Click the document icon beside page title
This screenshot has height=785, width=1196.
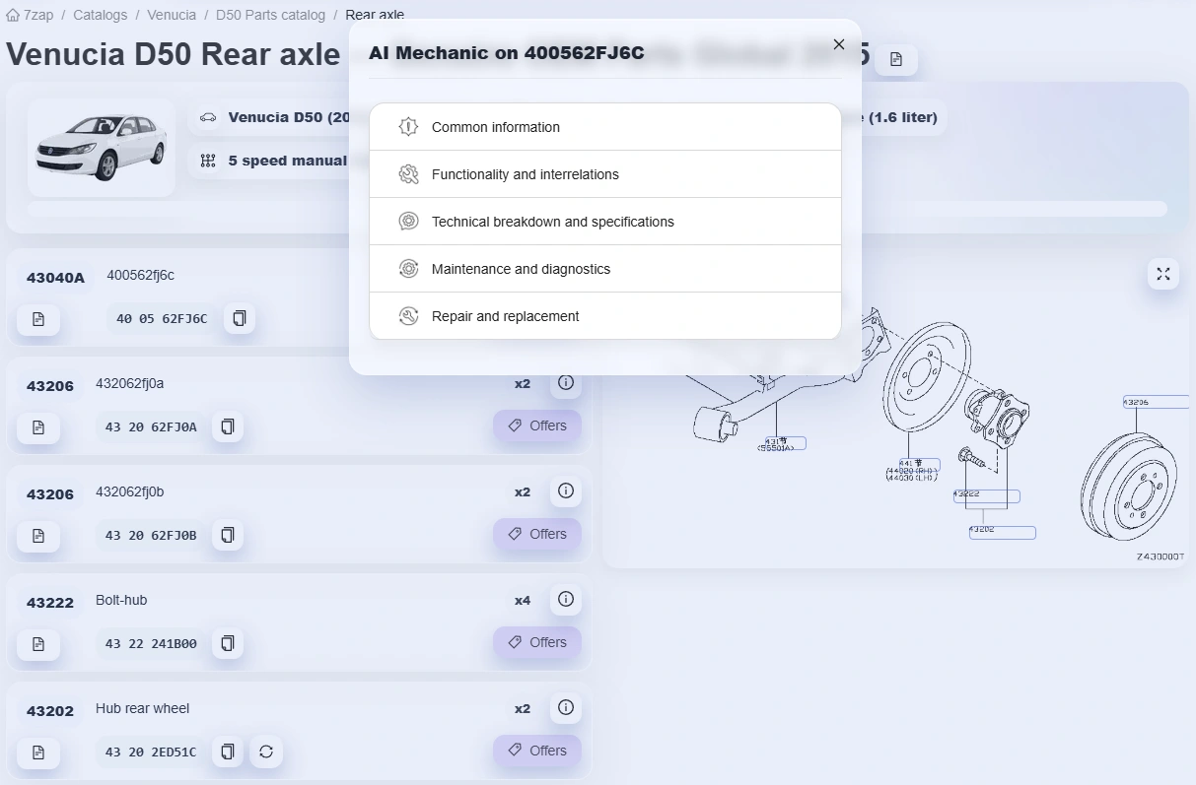point(895,59)
